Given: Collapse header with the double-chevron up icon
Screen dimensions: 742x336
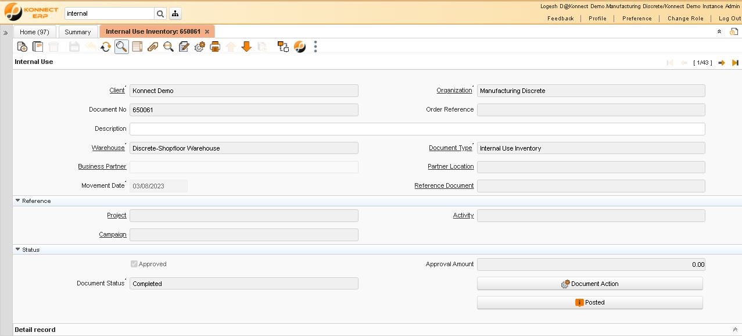Looking at the screenshot, I should pyautogui.click(x=719, y=32).
